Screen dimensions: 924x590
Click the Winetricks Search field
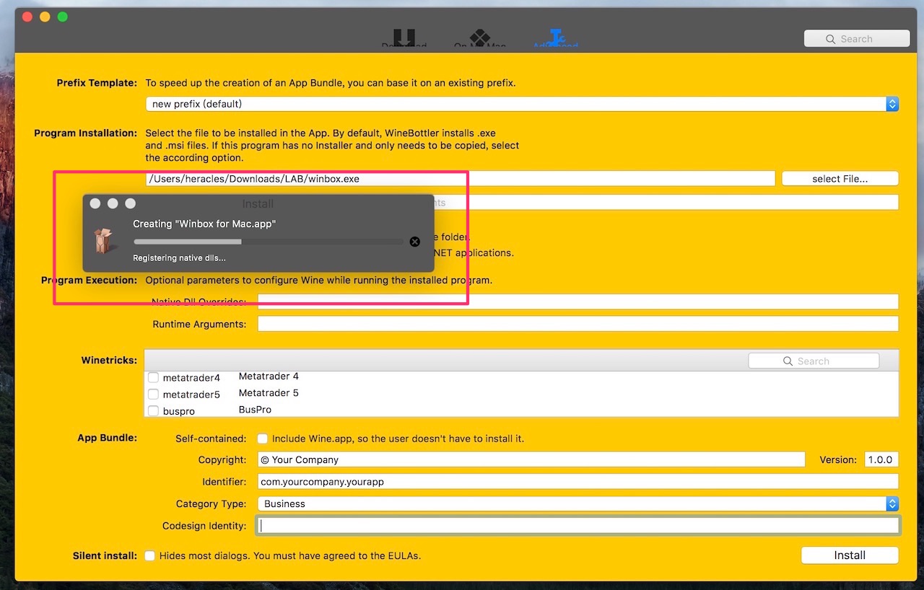(814, 361)
